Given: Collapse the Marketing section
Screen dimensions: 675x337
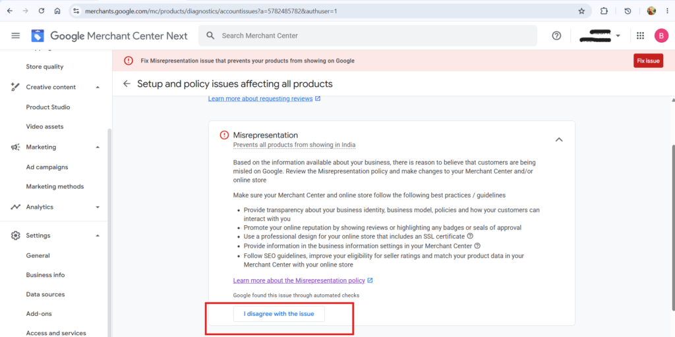Looking at the screenshot, I should (98, 147).
